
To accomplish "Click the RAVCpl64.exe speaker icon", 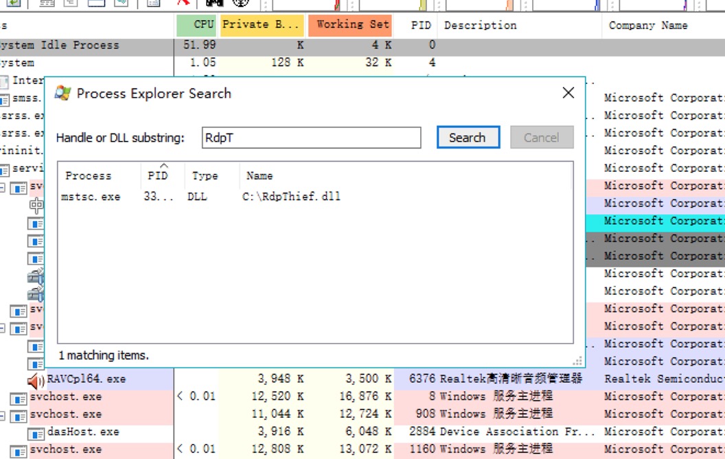I will point(36,381).
